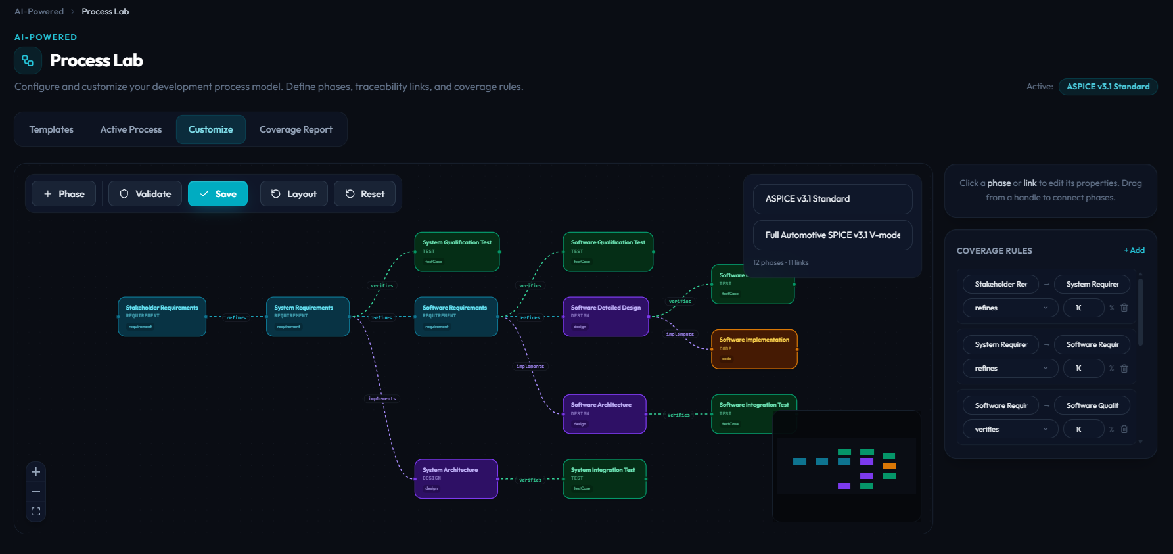Click the verifies link beside System Integration Test
Viewport: 1173px width, 554px height.
[x=530, y=480]
